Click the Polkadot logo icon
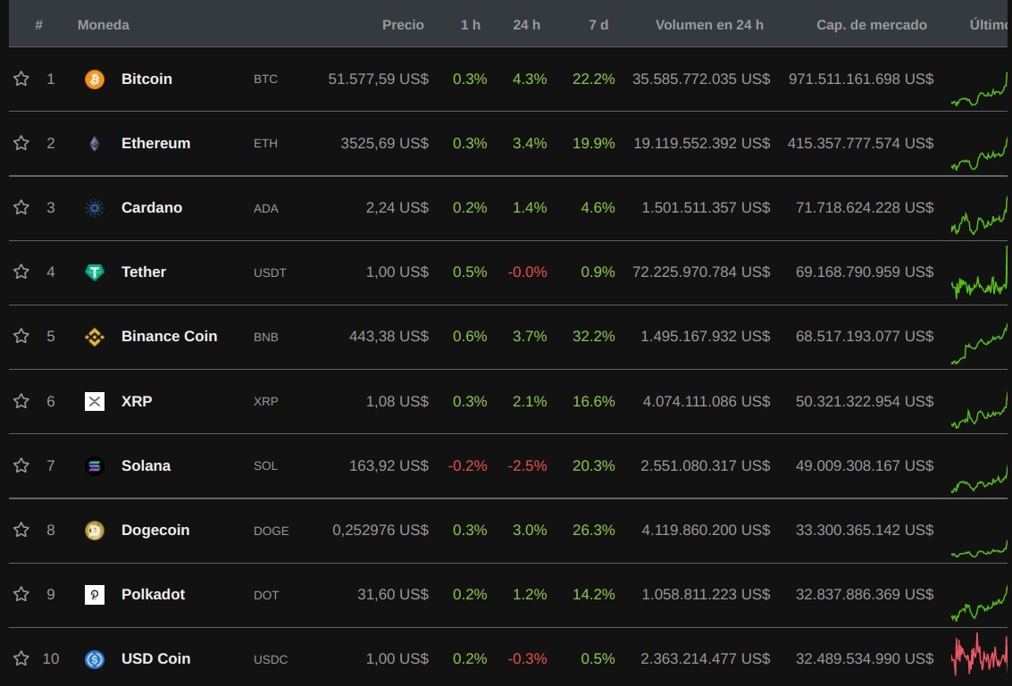The image size is (1012, 686). [x=94, y=594]
